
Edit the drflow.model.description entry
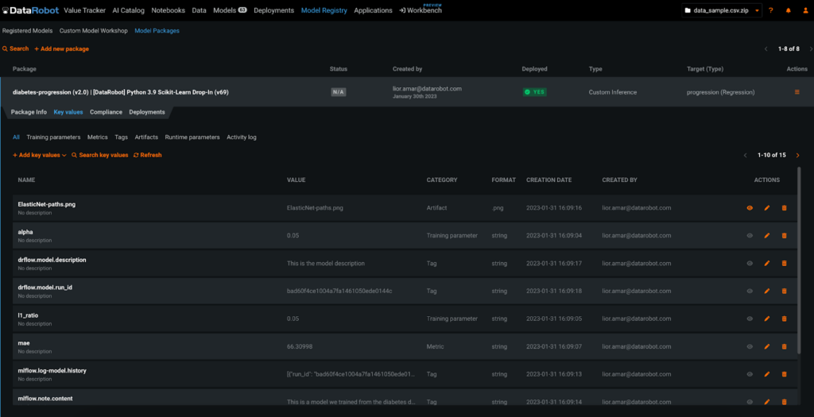(767, 263)
